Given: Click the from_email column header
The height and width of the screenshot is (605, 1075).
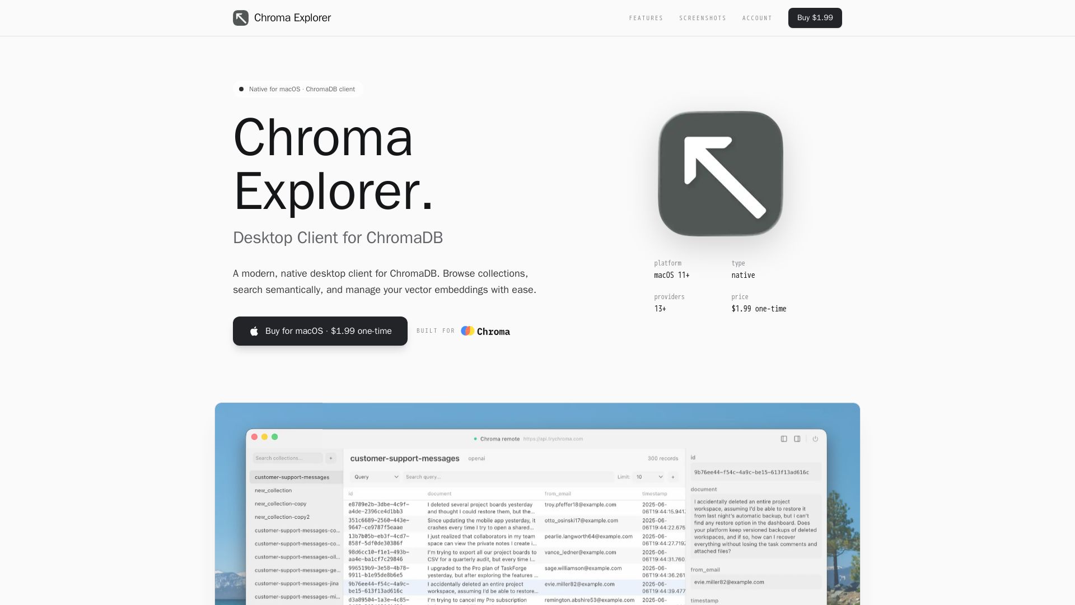Looking at the screenshot, I should pyautogui.click(x=558, y=494).
